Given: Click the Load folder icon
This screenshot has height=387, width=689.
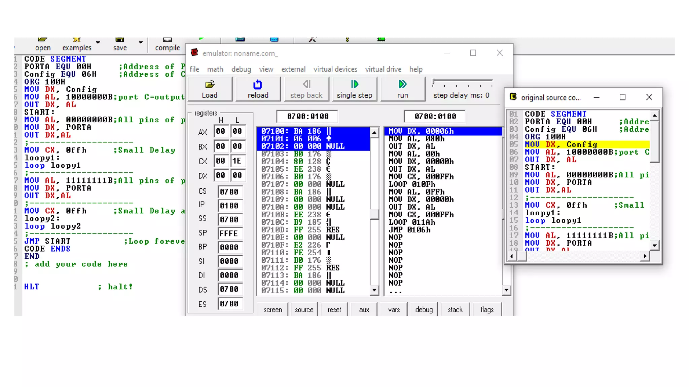Looking at the screenshot, I should pos(210,84).
